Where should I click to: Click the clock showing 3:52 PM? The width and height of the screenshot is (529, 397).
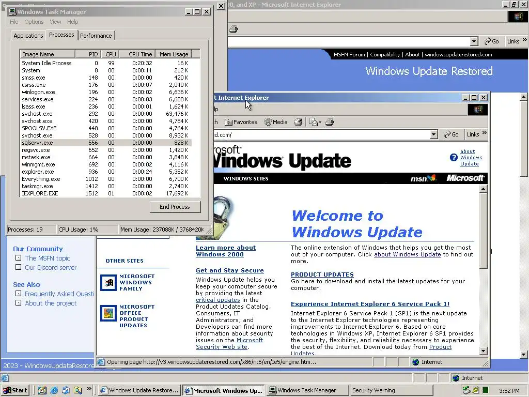[x=509, y=391]
